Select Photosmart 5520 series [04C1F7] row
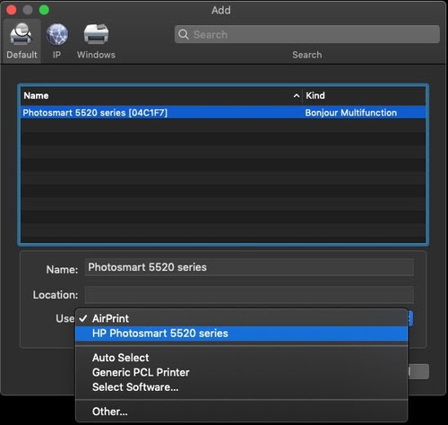The image size is (448, 425). click(223, 113)
